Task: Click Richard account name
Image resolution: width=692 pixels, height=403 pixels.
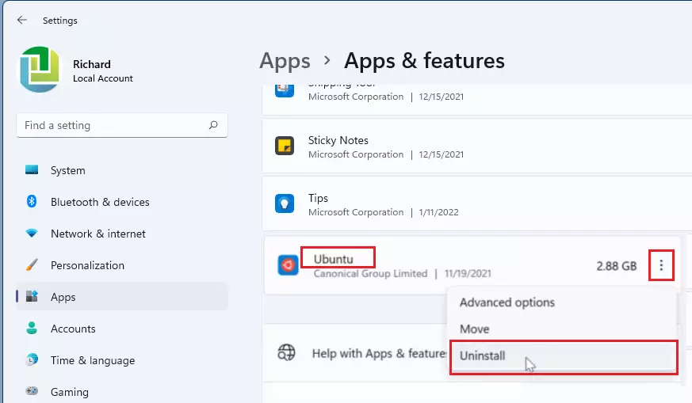Action: (92, 64)
